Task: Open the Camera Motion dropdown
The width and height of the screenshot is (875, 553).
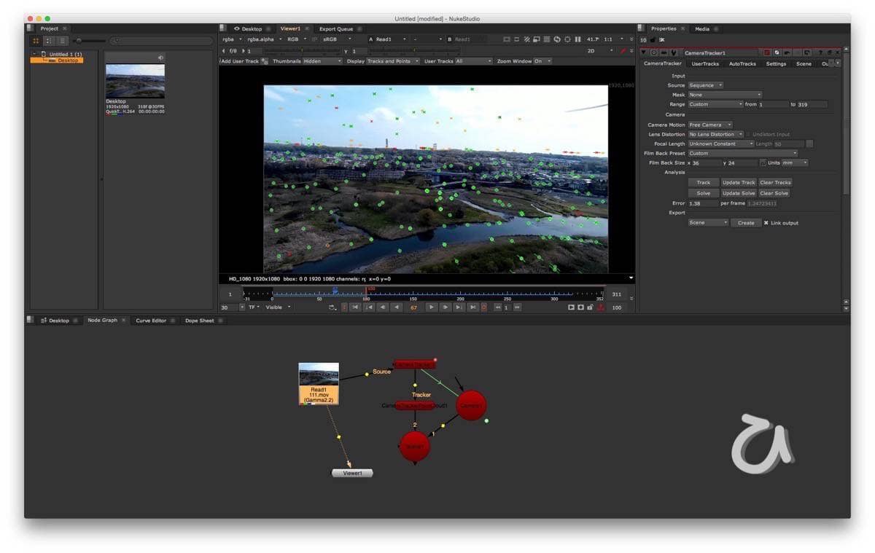Action: click(710, 125)
